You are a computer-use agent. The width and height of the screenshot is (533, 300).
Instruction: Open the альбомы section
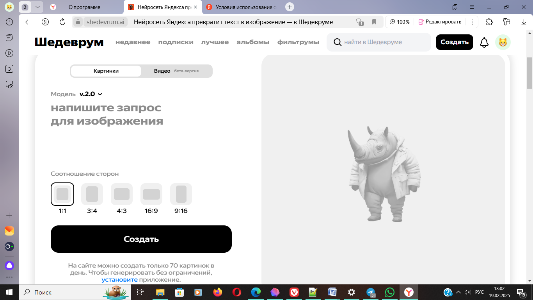(x=253, y=42)
